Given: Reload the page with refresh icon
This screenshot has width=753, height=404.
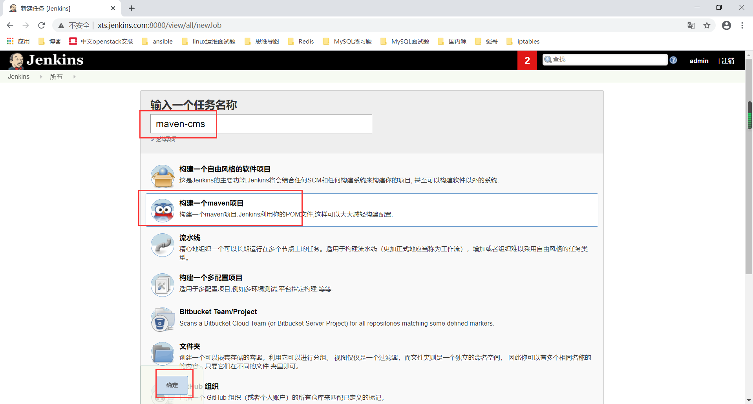Looking at the screenshot, I should (42, 25).
